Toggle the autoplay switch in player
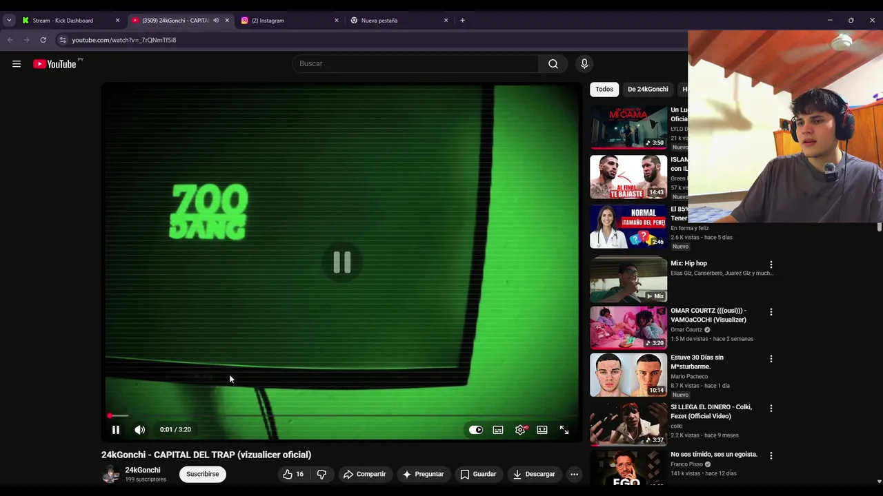The image size is (883, 496). 476,430
